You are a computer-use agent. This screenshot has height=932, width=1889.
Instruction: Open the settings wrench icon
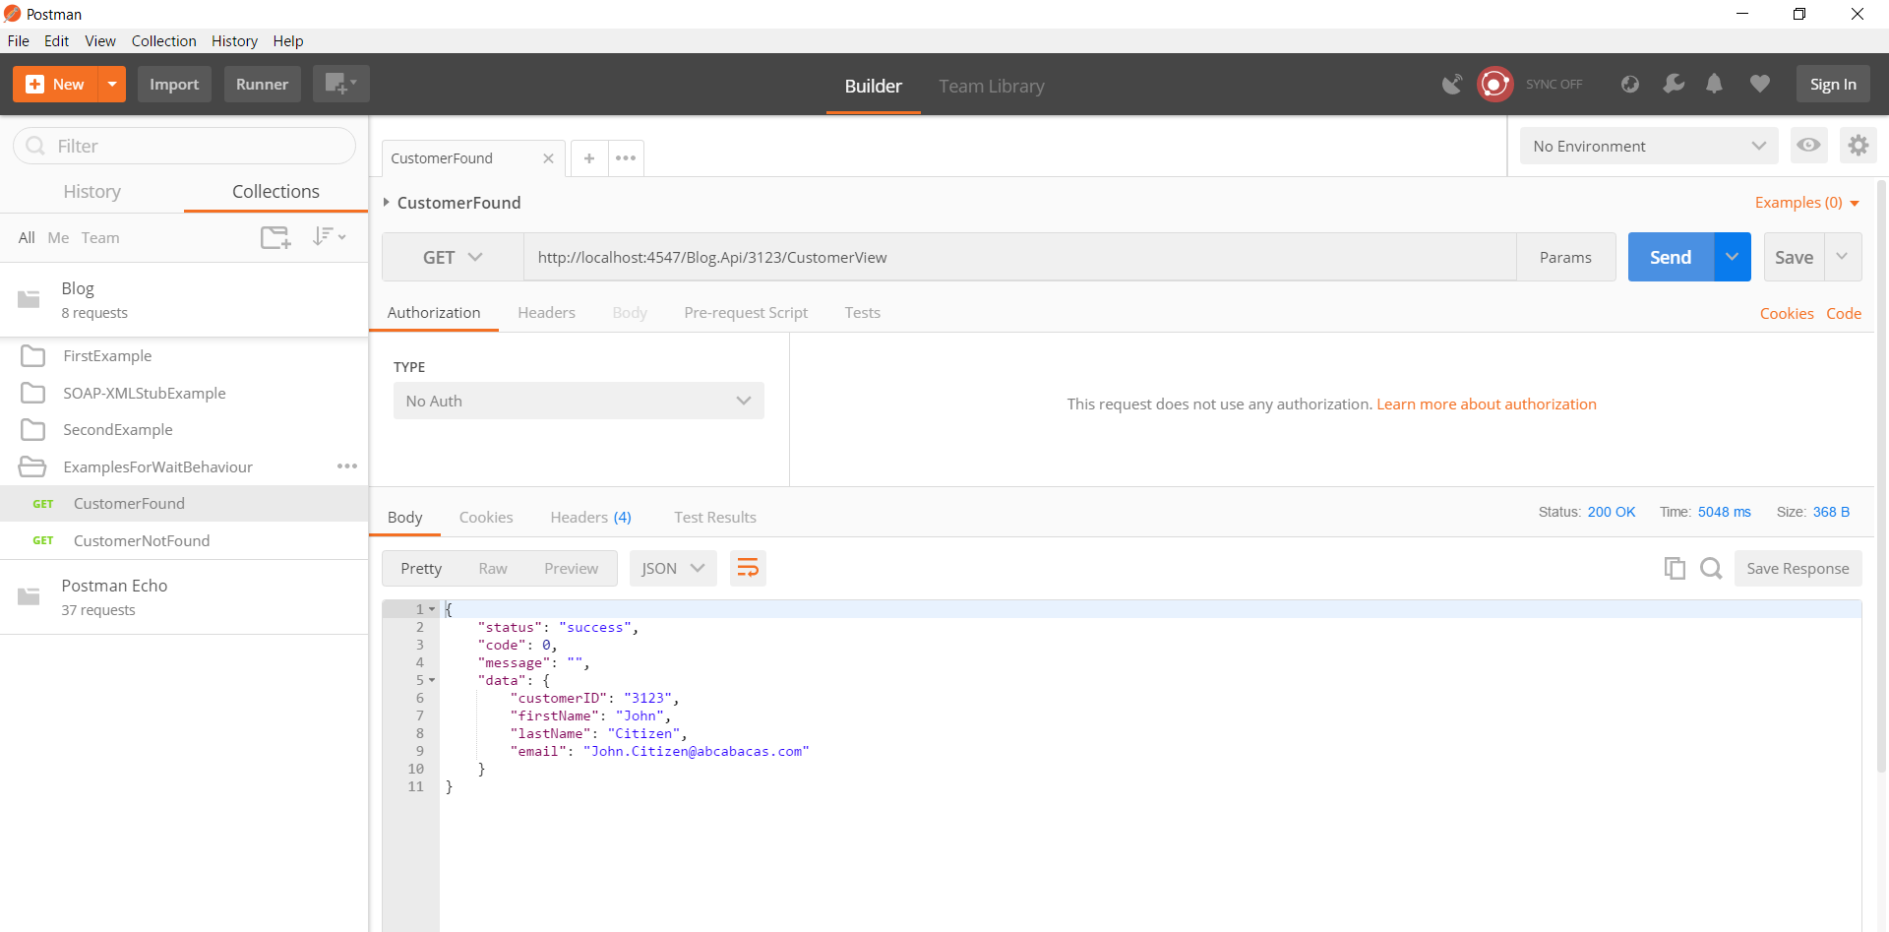click(1673, 84)
